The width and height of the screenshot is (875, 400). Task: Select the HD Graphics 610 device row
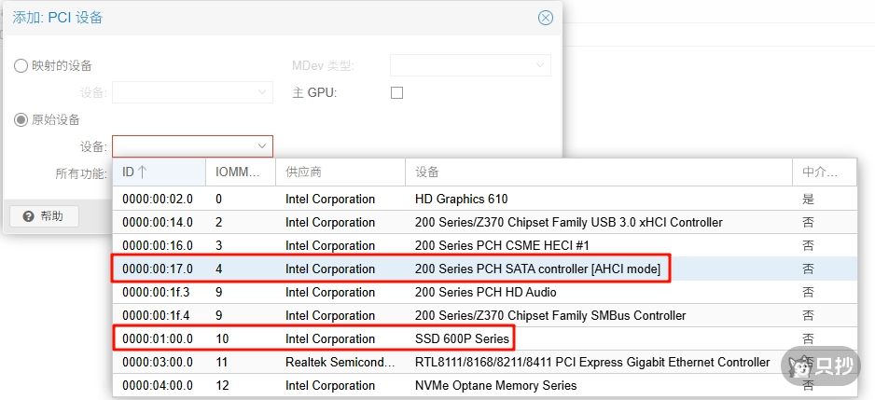click(x=461, y=199)
